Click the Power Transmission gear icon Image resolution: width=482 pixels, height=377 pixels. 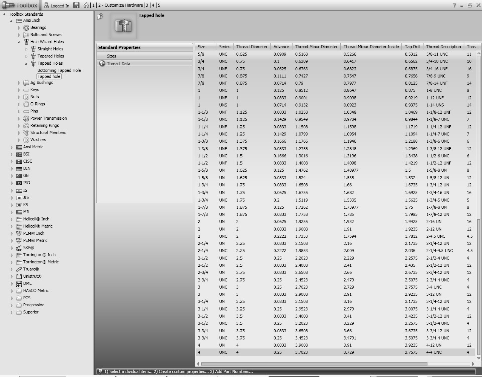[x=26, y=118]
